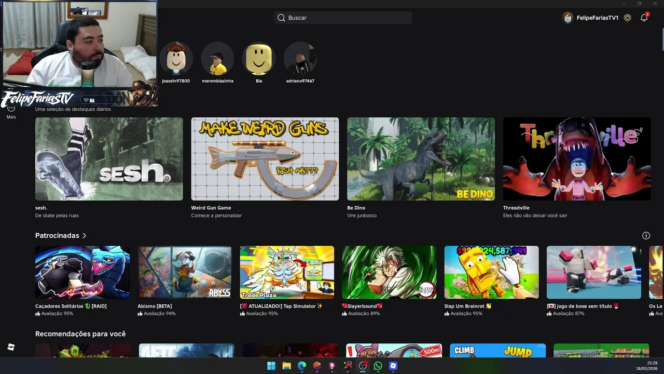
Task: Open the Slap Um Brainrot thumbnail
Action: [491, 273]
